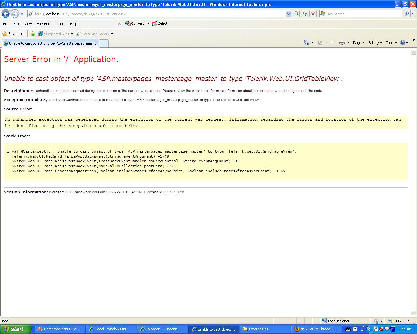Image resolution: width=417 pixels, height=334 pixels.
Task: Click the Forward navigation arrow
Action: [x=15, y=14]
